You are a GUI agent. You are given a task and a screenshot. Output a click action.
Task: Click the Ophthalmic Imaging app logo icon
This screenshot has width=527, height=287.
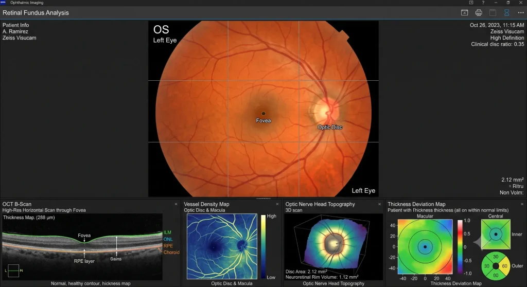(x=3, y=3)
